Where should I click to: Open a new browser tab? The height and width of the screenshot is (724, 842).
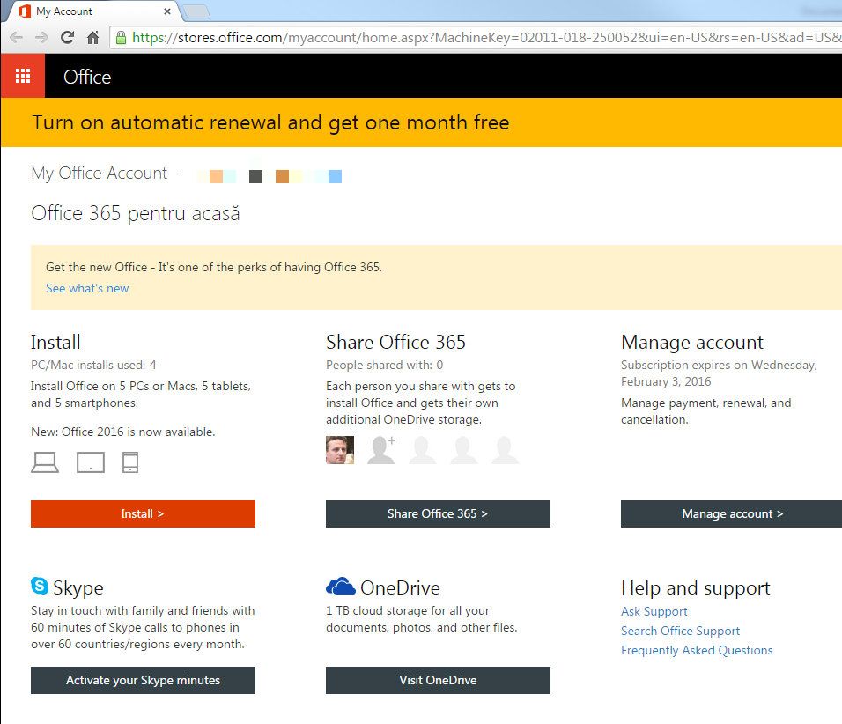[196, 11]
